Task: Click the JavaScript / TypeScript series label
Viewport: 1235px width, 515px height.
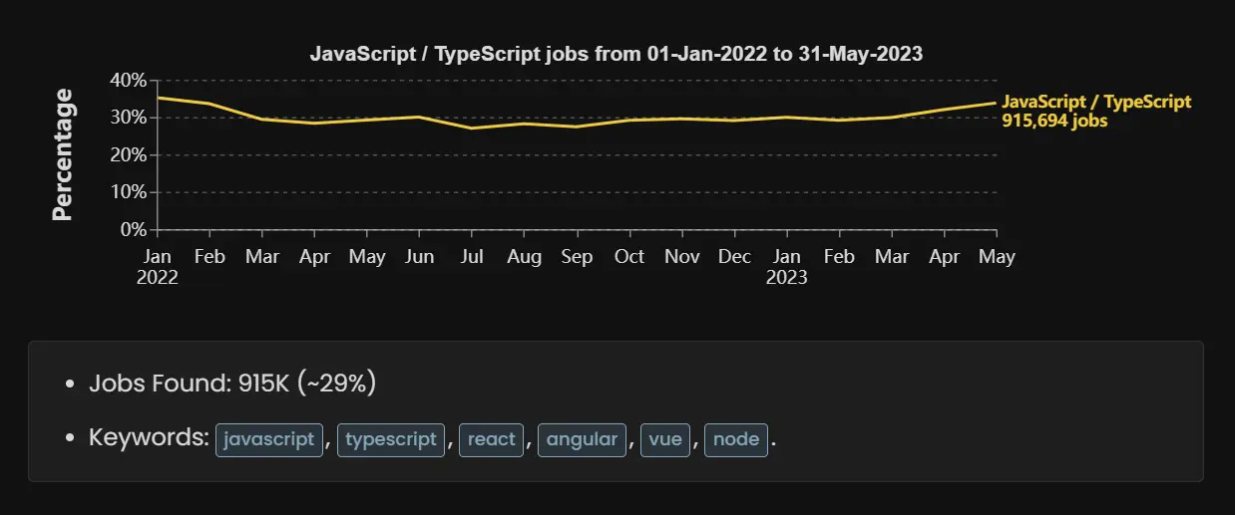Action: click(1096, 102)
